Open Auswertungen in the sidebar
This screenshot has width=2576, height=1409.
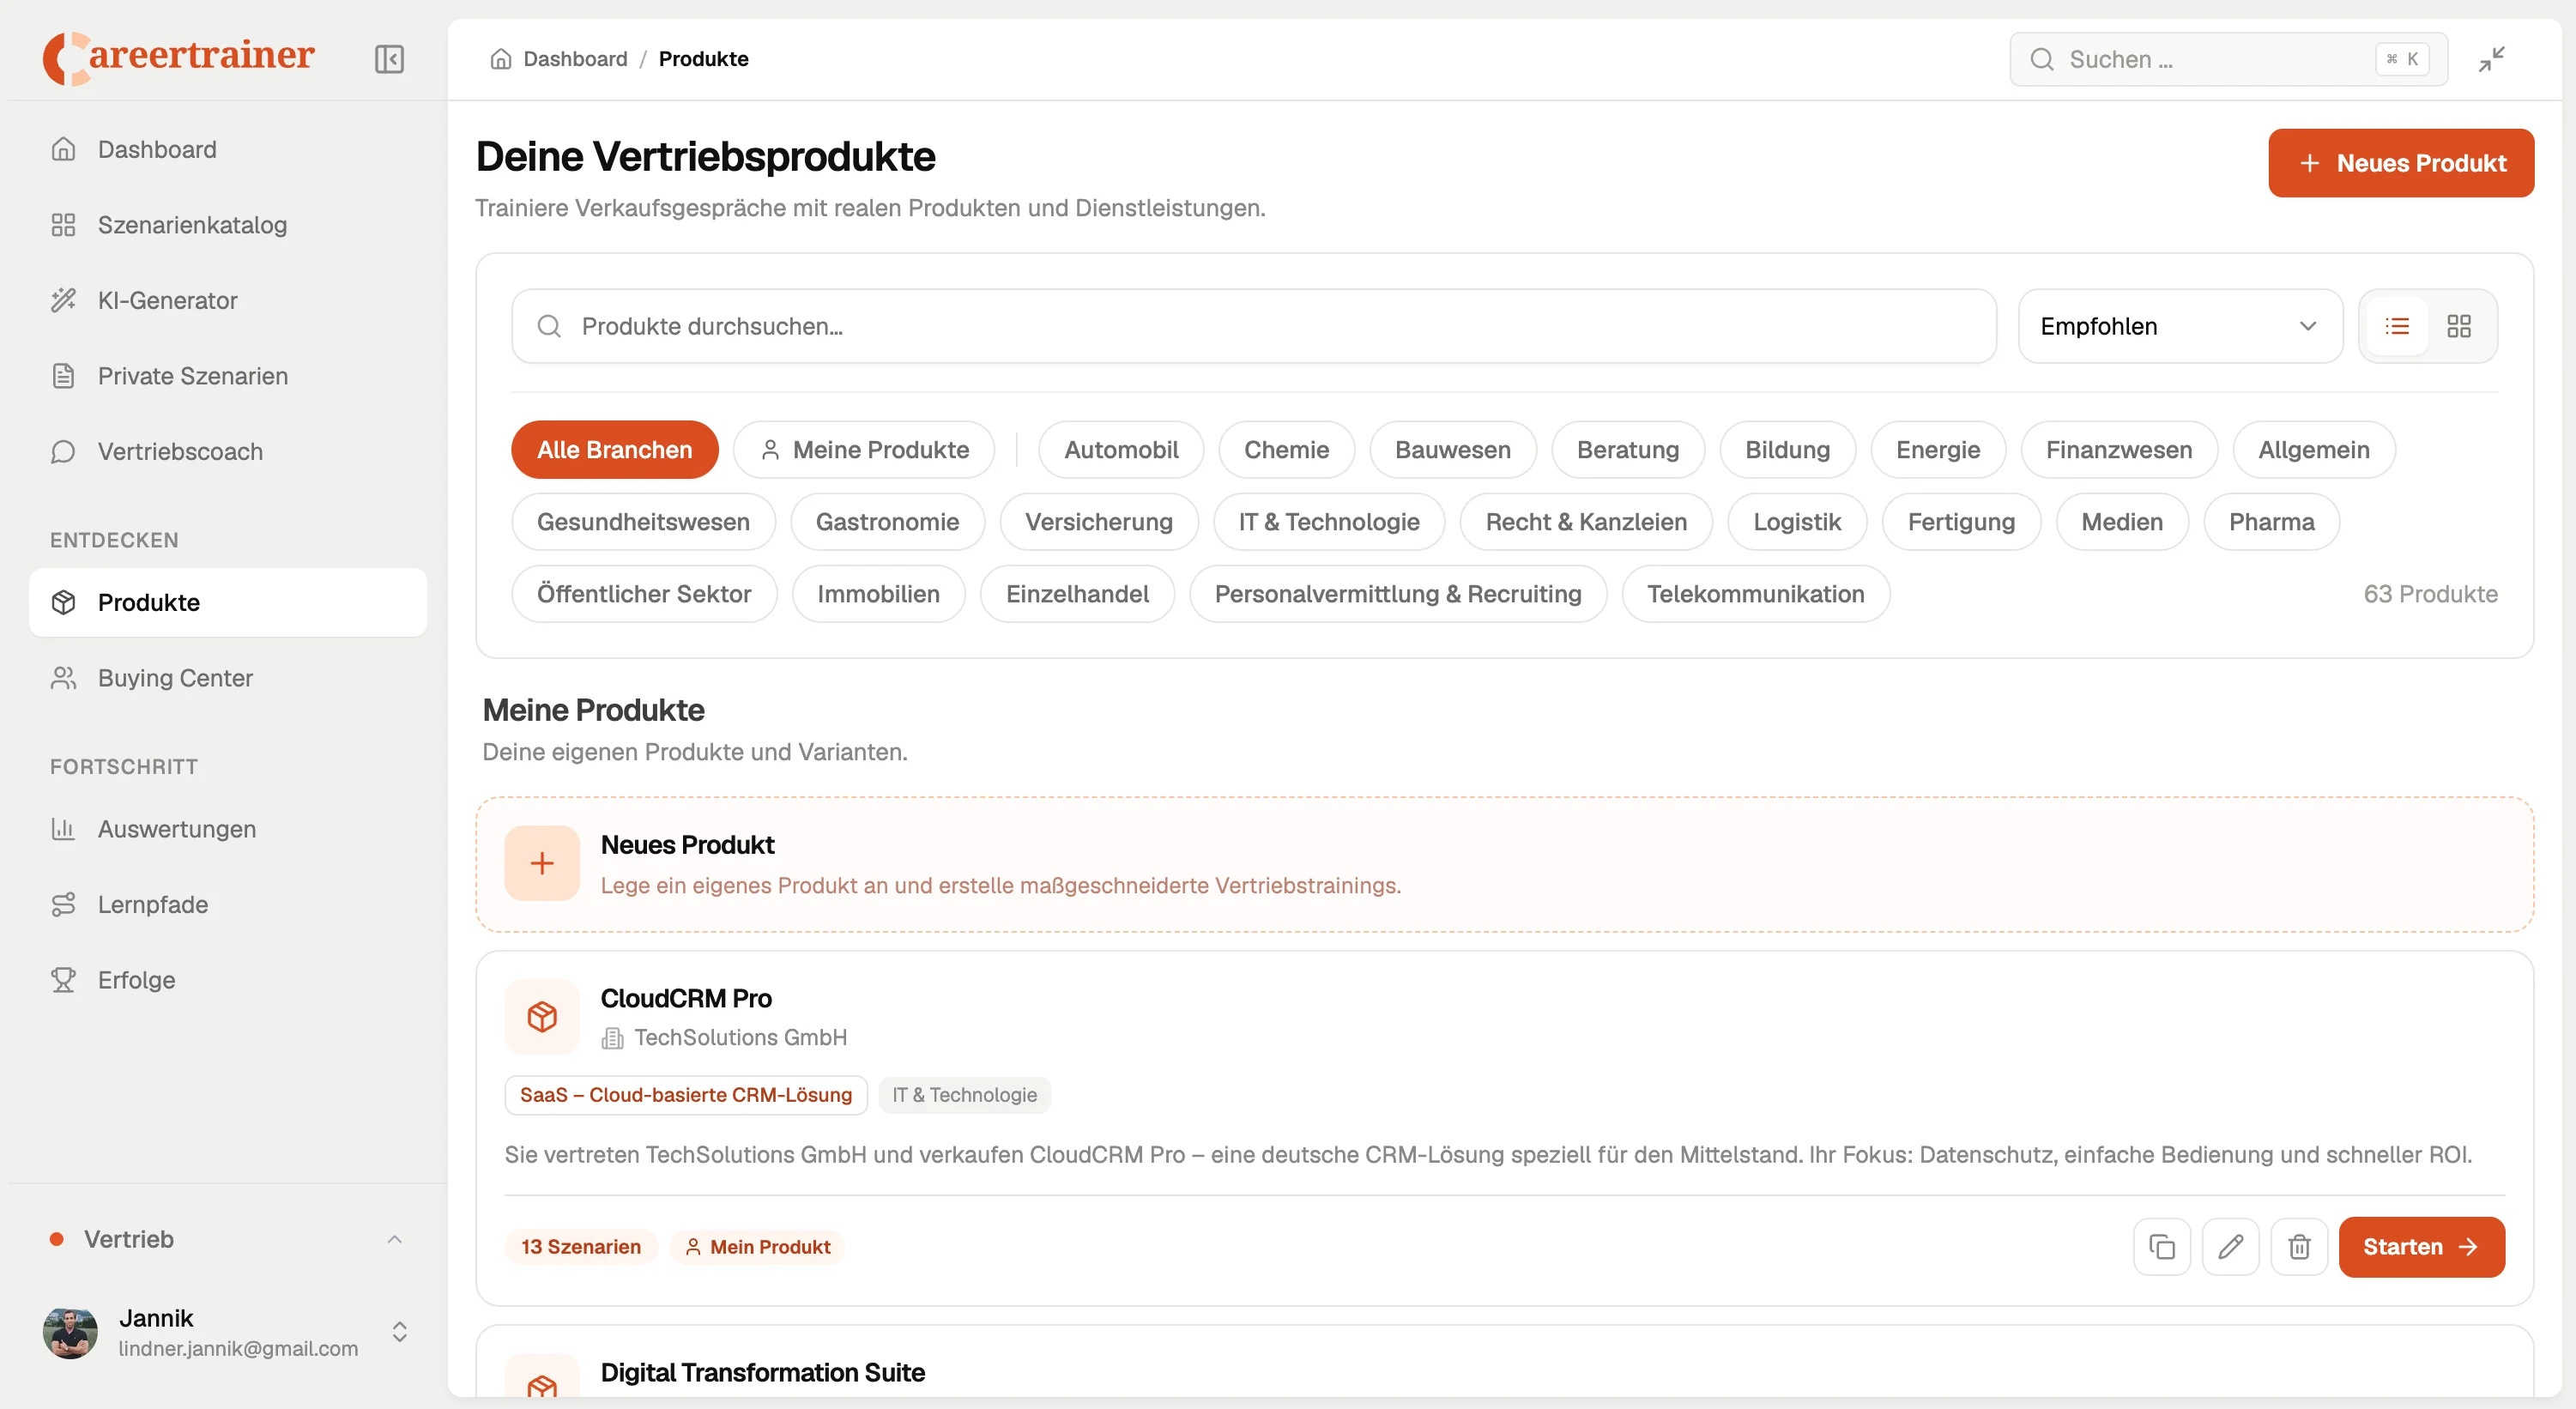(228, 829)
